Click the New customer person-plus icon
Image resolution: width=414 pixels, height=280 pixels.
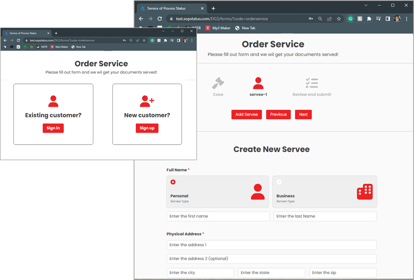click(x=146, y=101)
